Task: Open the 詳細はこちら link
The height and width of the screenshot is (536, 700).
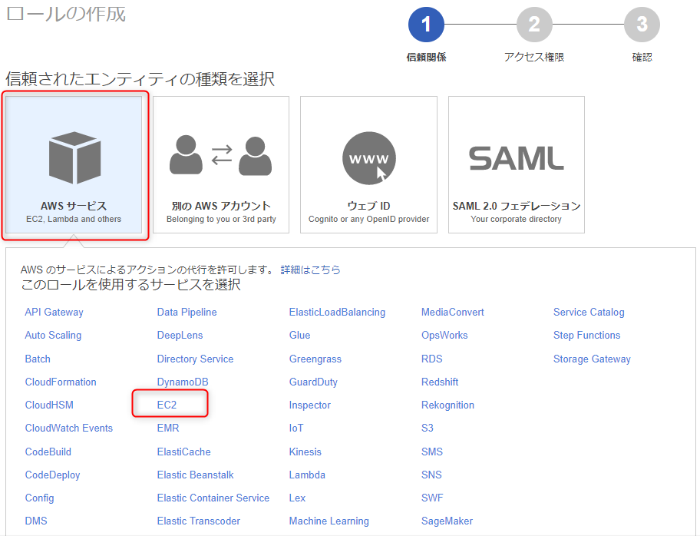Action: tap(310, 270)
